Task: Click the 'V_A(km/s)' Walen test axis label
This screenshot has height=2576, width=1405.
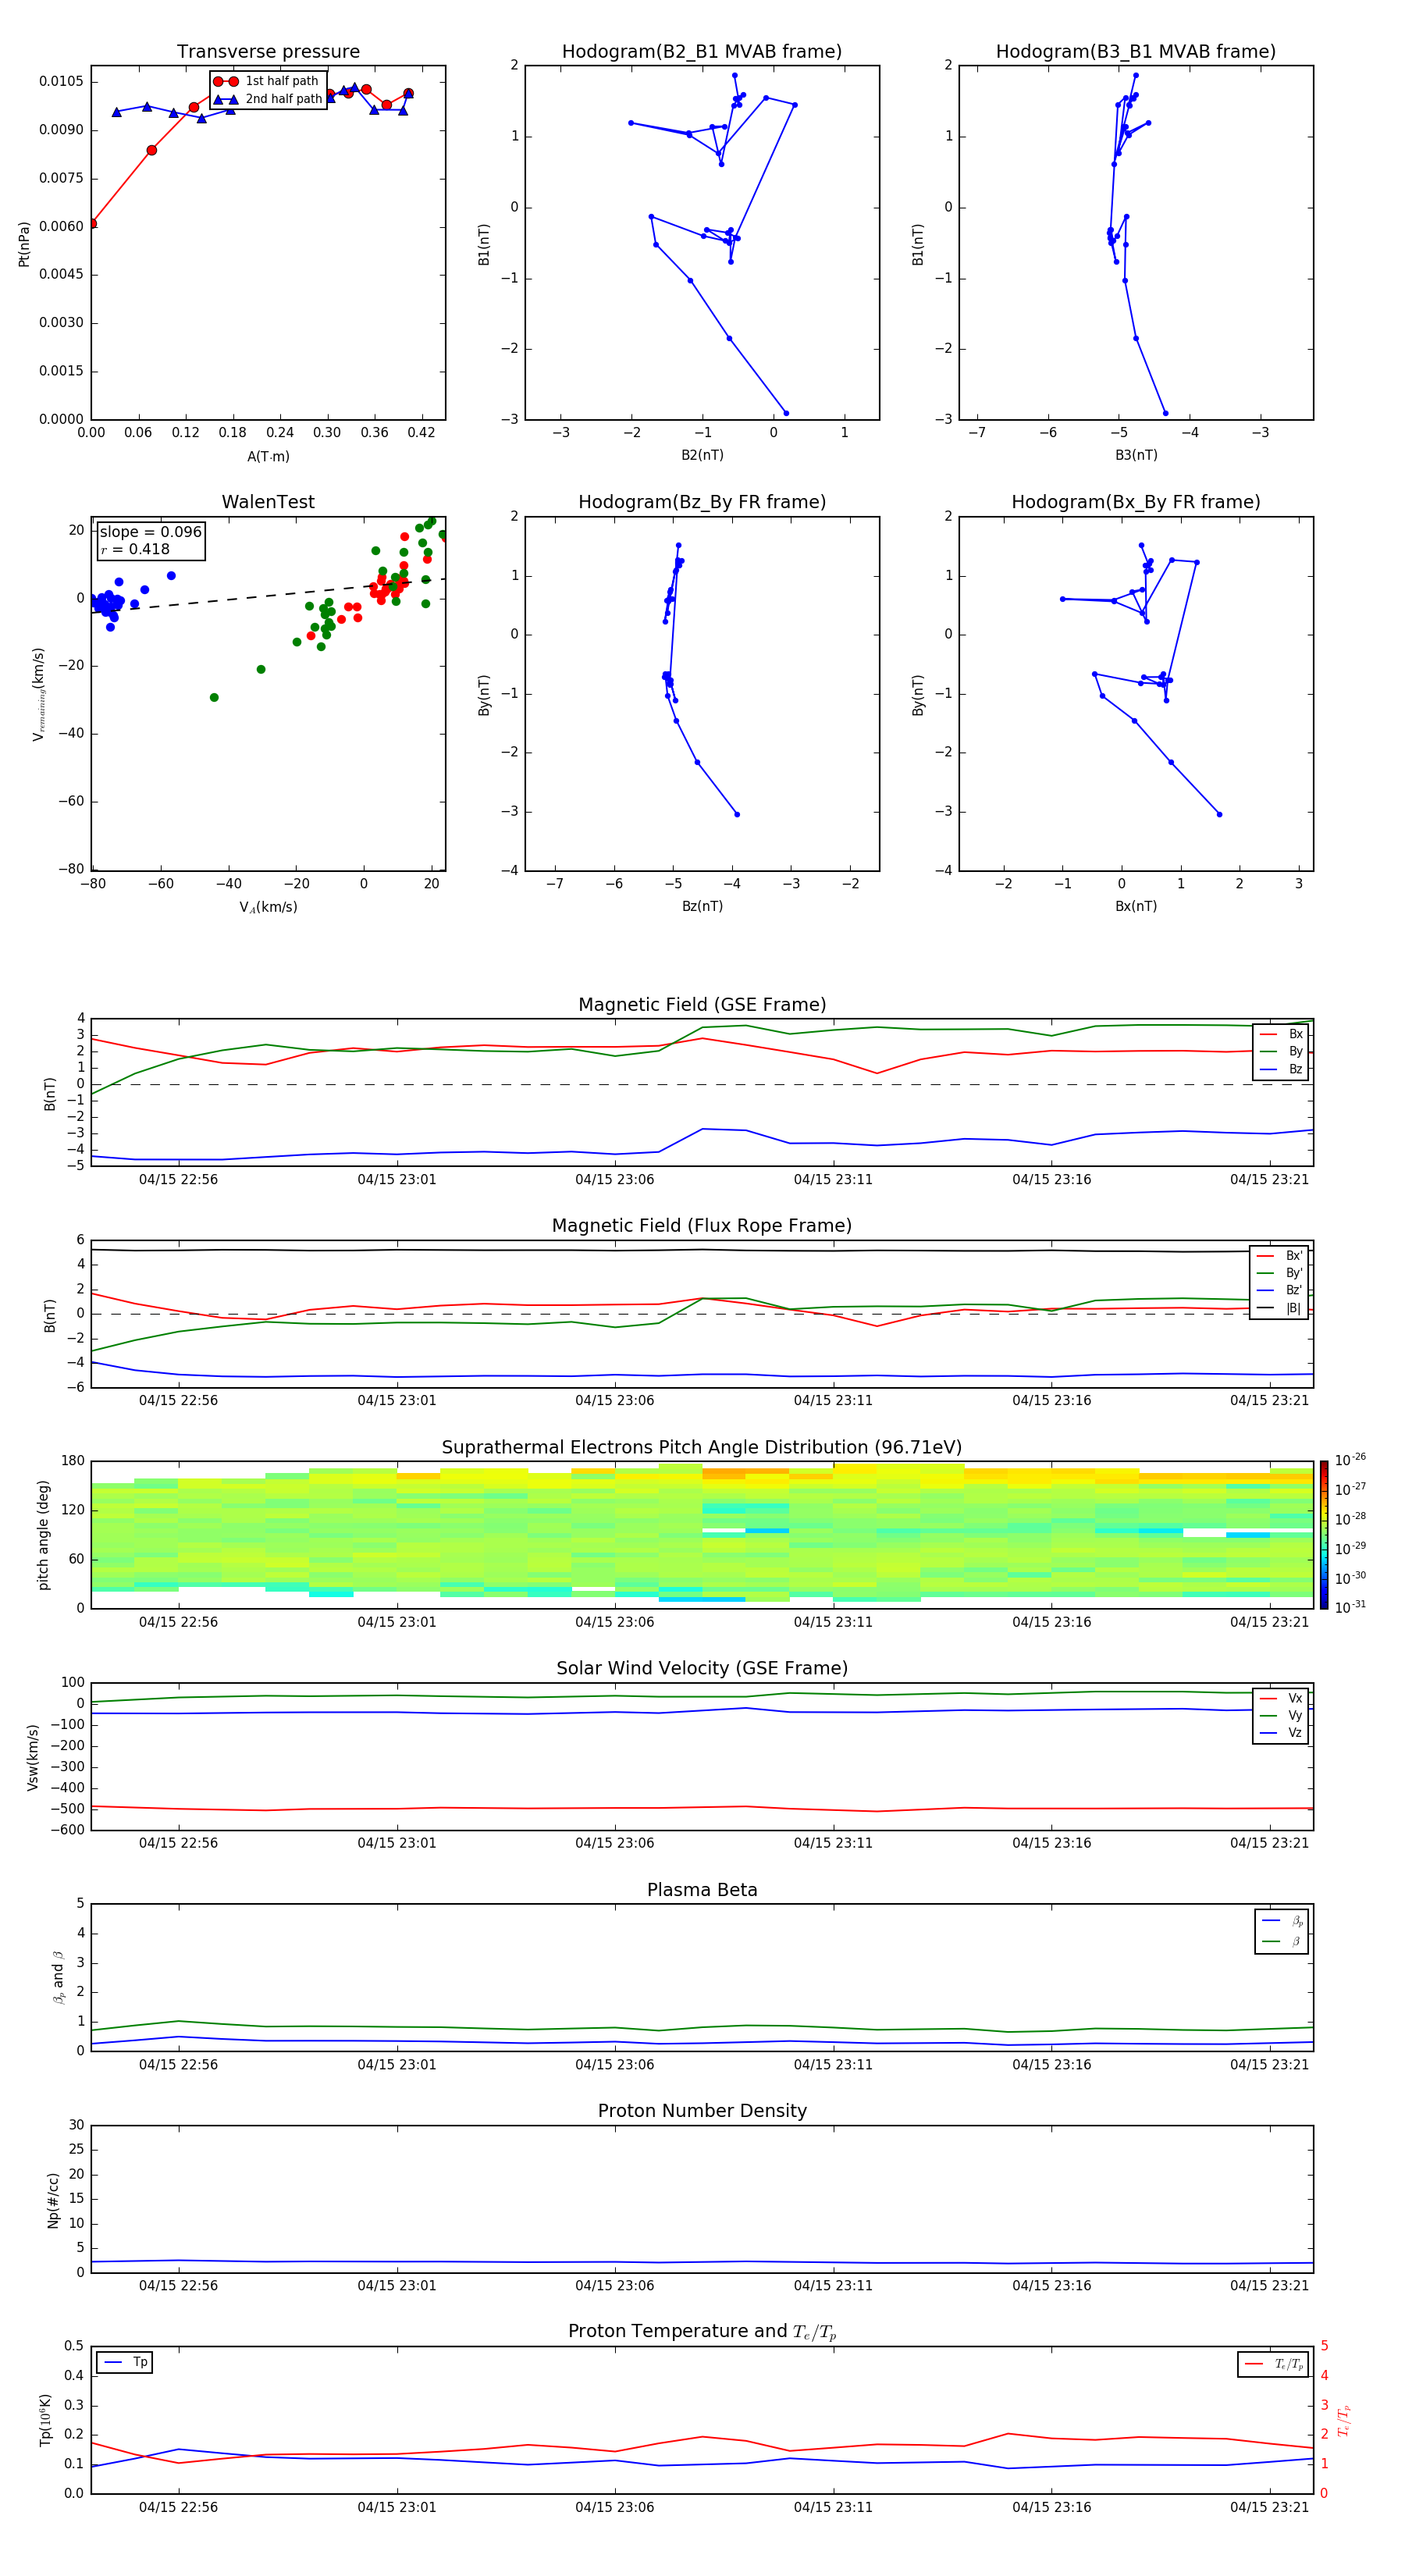Action: click(x=268, y=908)
